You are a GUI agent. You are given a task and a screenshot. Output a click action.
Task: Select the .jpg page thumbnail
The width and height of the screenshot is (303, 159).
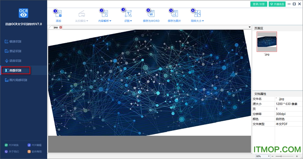click(267, 42)
